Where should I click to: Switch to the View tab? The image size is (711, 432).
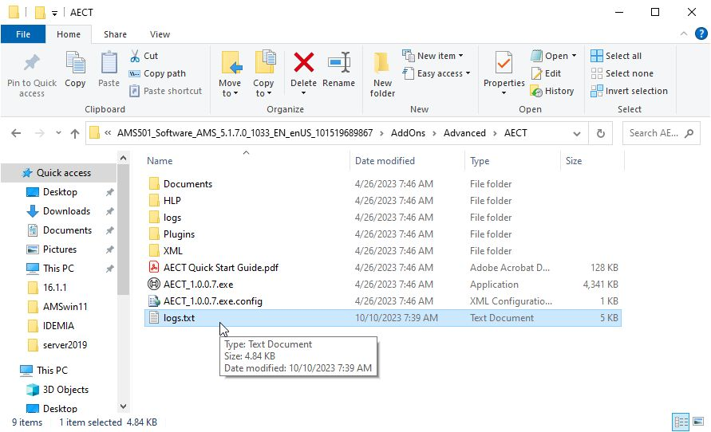160,34
